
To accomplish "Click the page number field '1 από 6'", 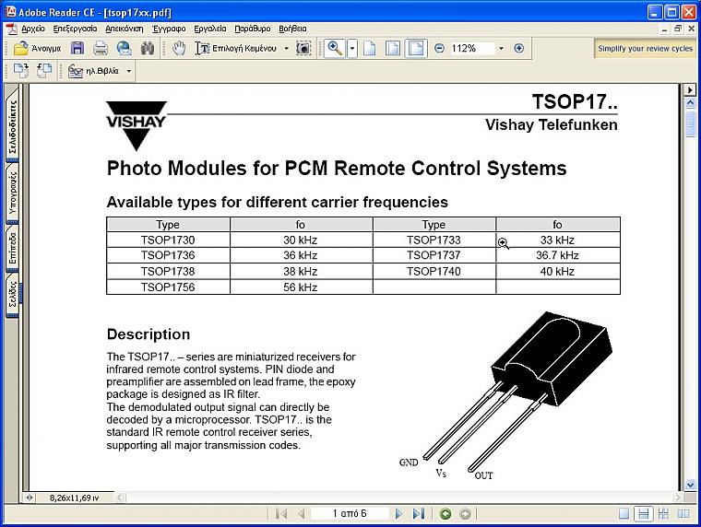I will [350, 513].
